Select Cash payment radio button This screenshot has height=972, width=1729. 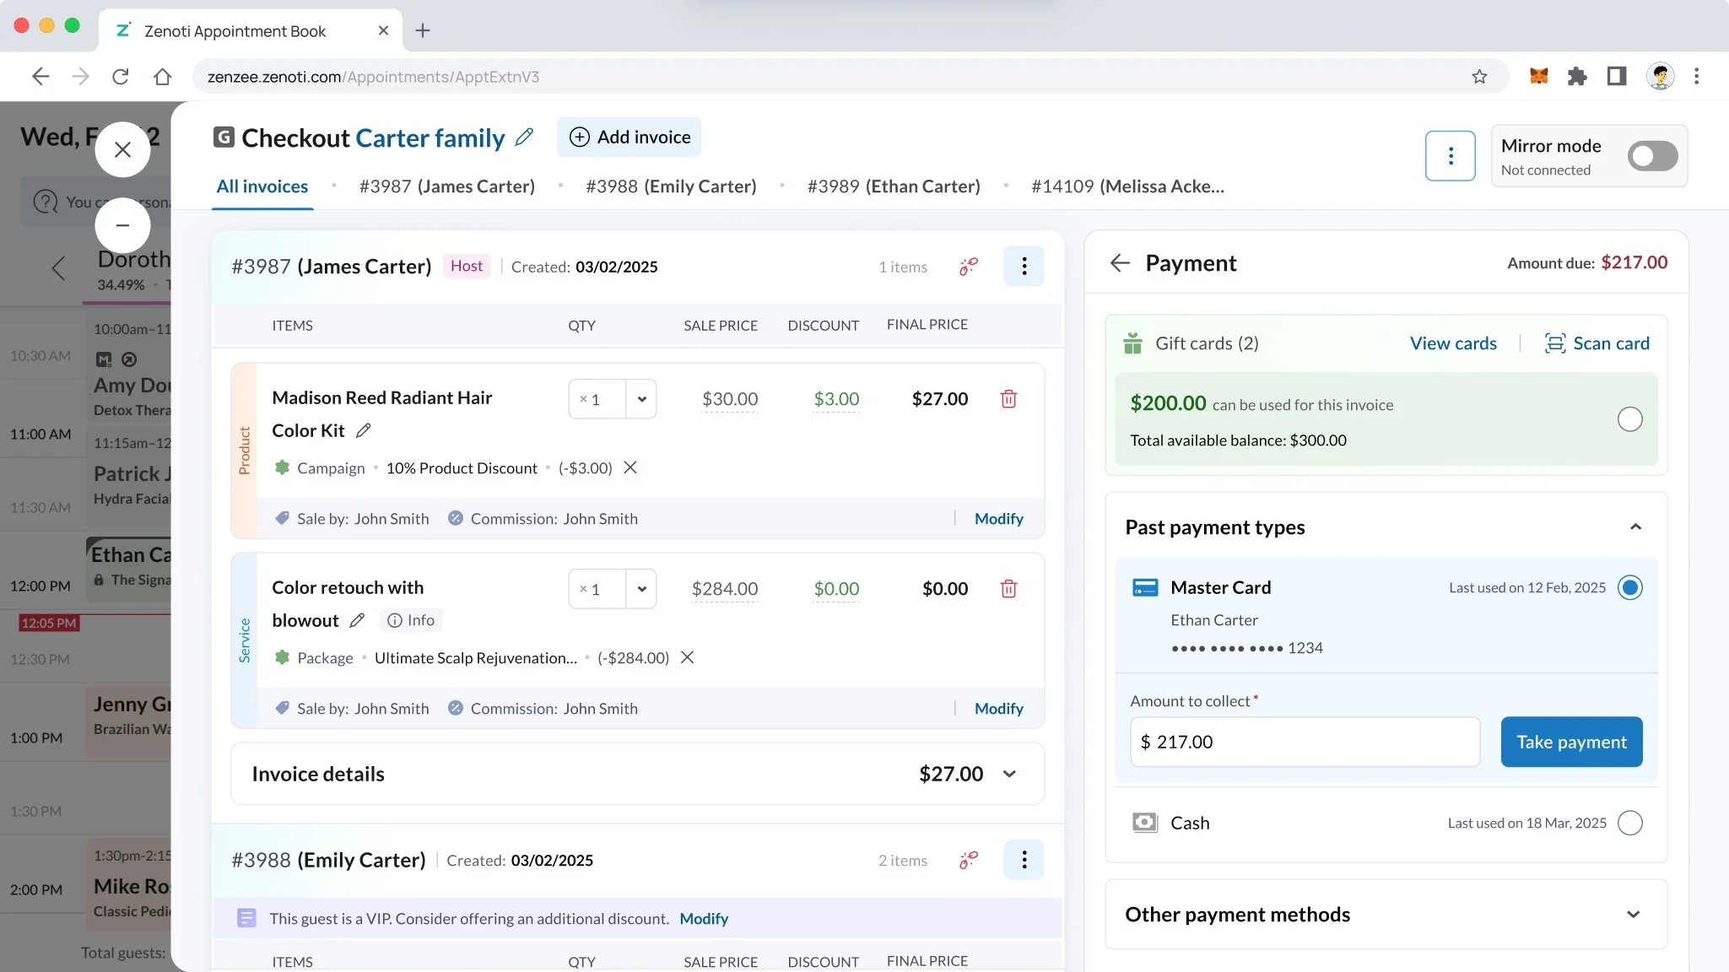pyautogui.click(x=1629, y=823)
